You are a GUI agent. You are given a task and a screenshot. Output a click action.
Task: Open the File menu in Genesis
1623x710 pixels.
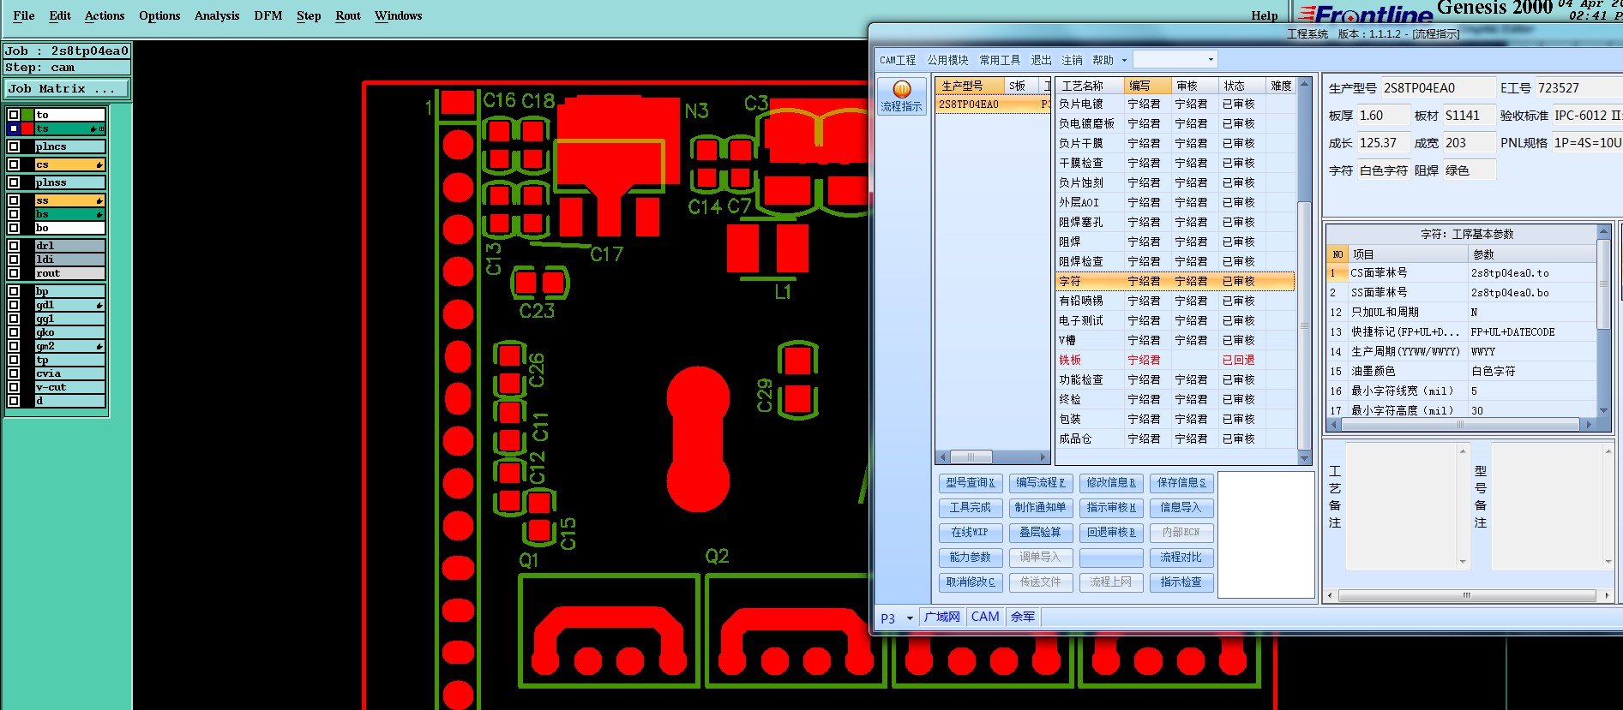[x=24, y=15]
